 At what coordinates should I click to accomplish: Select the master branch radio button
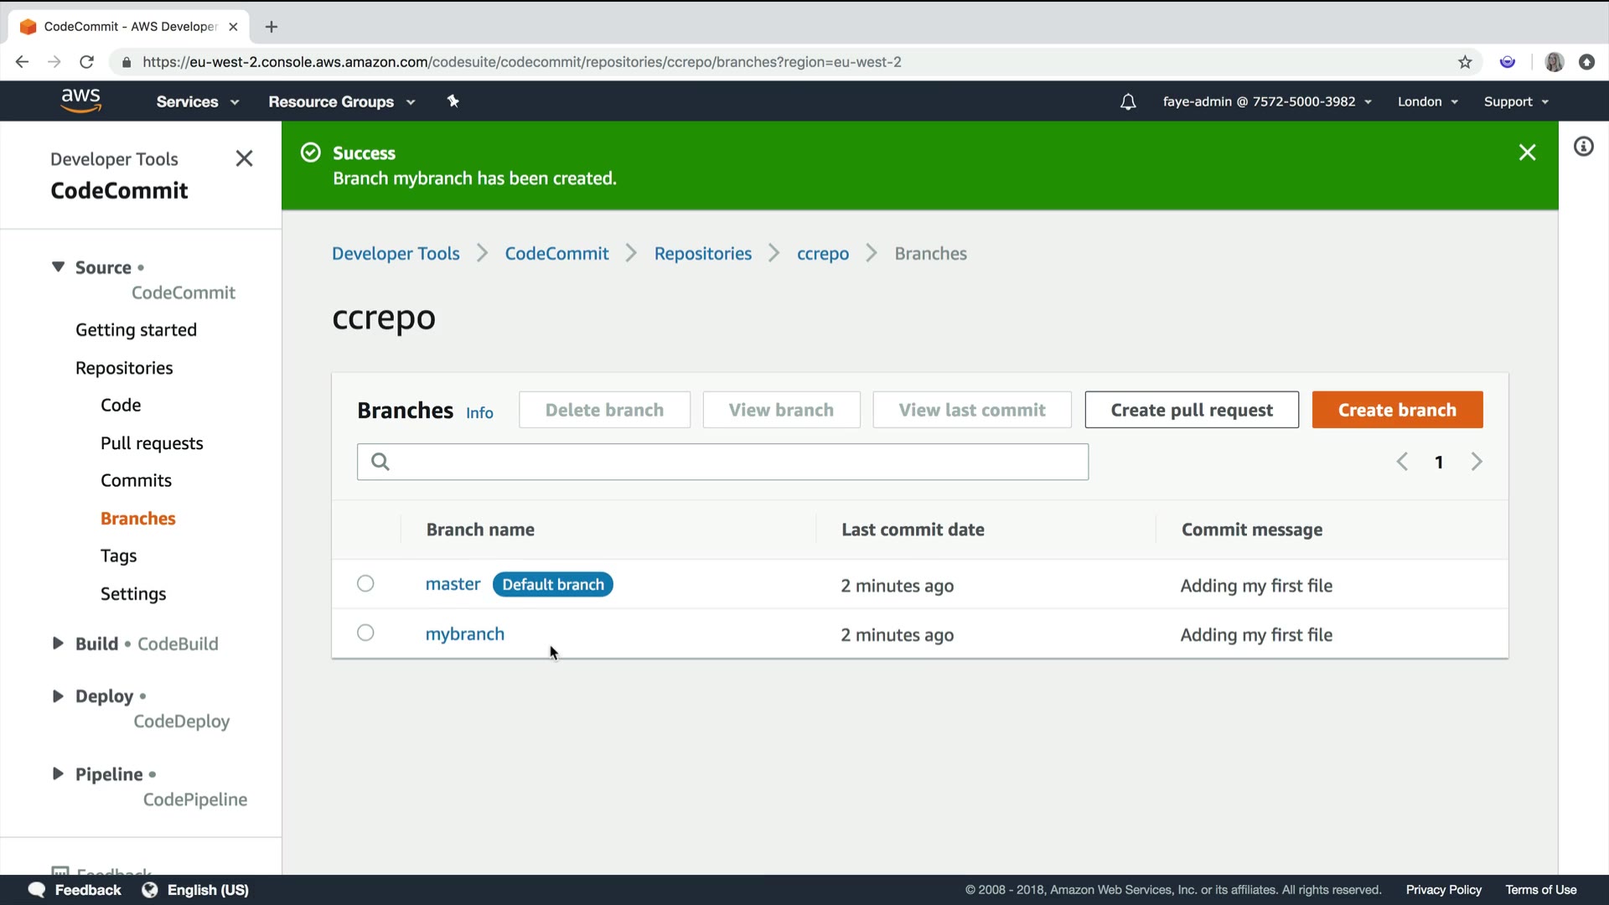pos(365,584)
